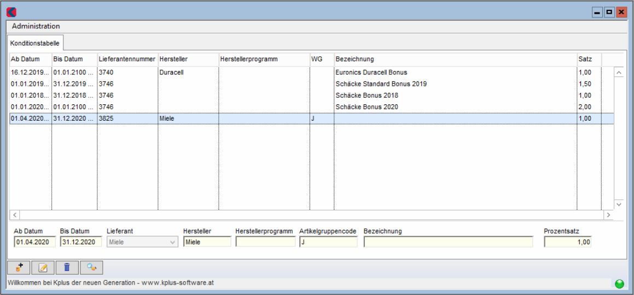Click the horizontal scroll right arrow
634x295 pixels.
pyautogui.click(x=608, y=215)
